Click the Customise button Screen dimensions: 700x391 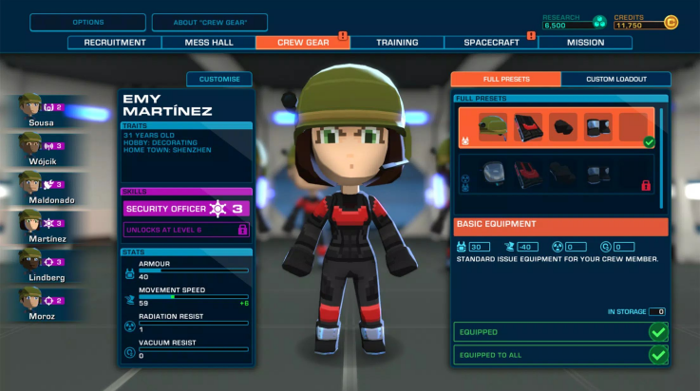pyautogui.click(x=219, y=79)
